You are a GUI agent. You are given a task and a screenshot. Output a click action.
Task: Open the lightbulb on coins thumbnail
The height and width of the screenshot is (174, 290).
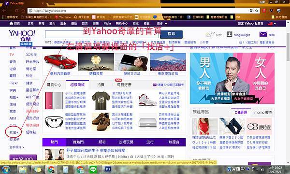96,62
